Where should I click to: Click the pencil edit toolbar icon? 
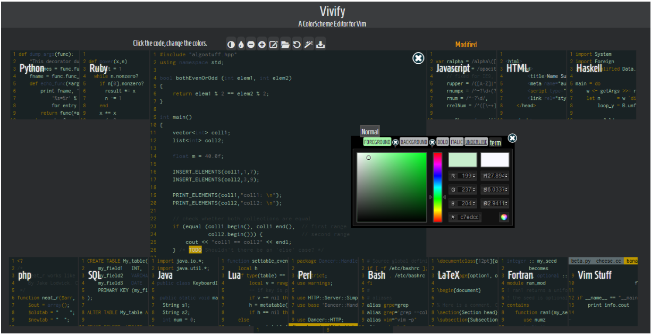(x=274, y=45)
